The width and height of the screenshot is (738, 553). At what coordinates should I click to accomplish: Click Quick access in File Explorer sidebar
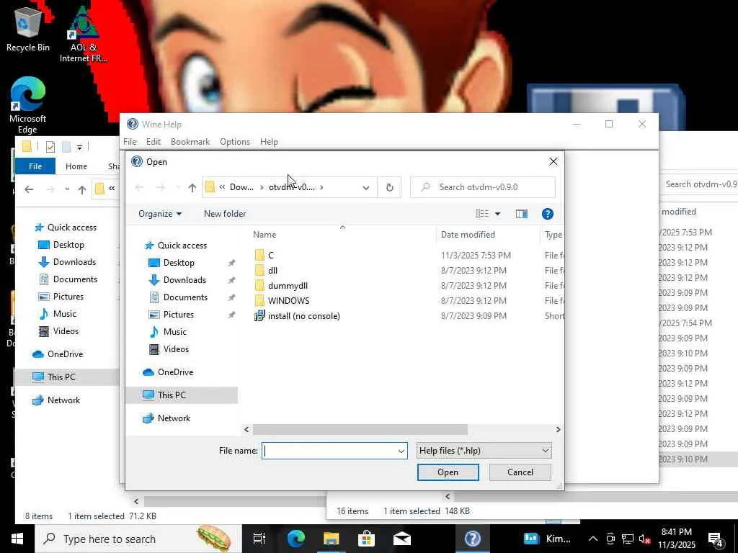point(71,228)
